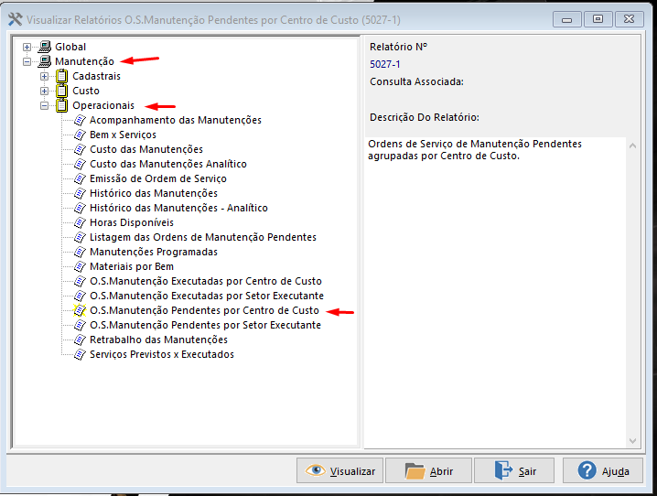
Task: Select the Global tree label
Action: coord(70,47)
